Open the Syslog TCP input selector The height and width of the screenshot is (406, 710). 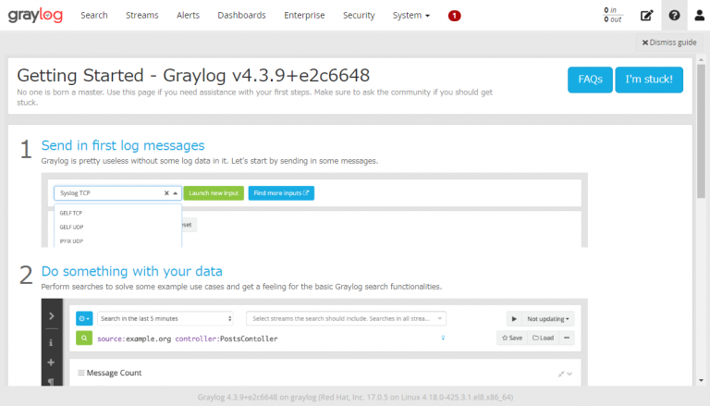point(117,193)
